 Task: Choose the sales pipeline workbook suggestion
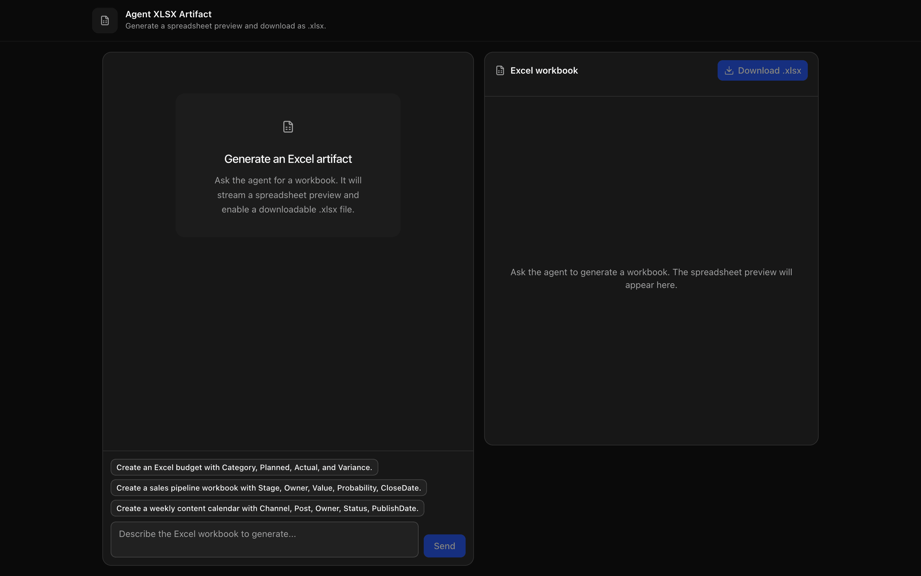[x=269, y=488]
